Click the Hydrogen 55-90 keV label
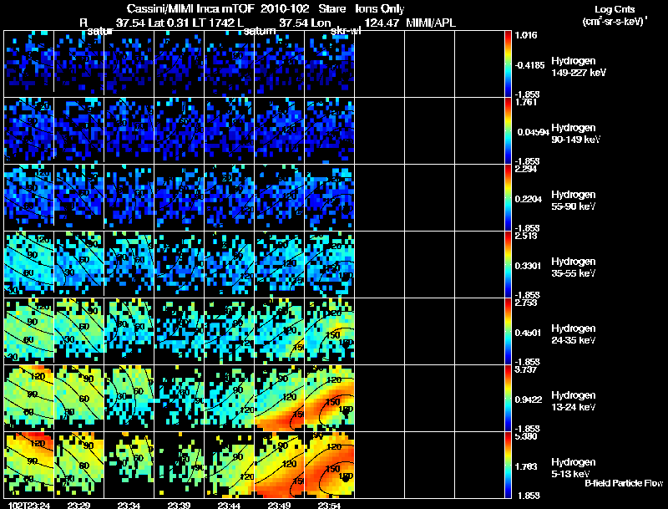Screen dimensions: 668x509 pyautogui.click(x=574, y=201)
